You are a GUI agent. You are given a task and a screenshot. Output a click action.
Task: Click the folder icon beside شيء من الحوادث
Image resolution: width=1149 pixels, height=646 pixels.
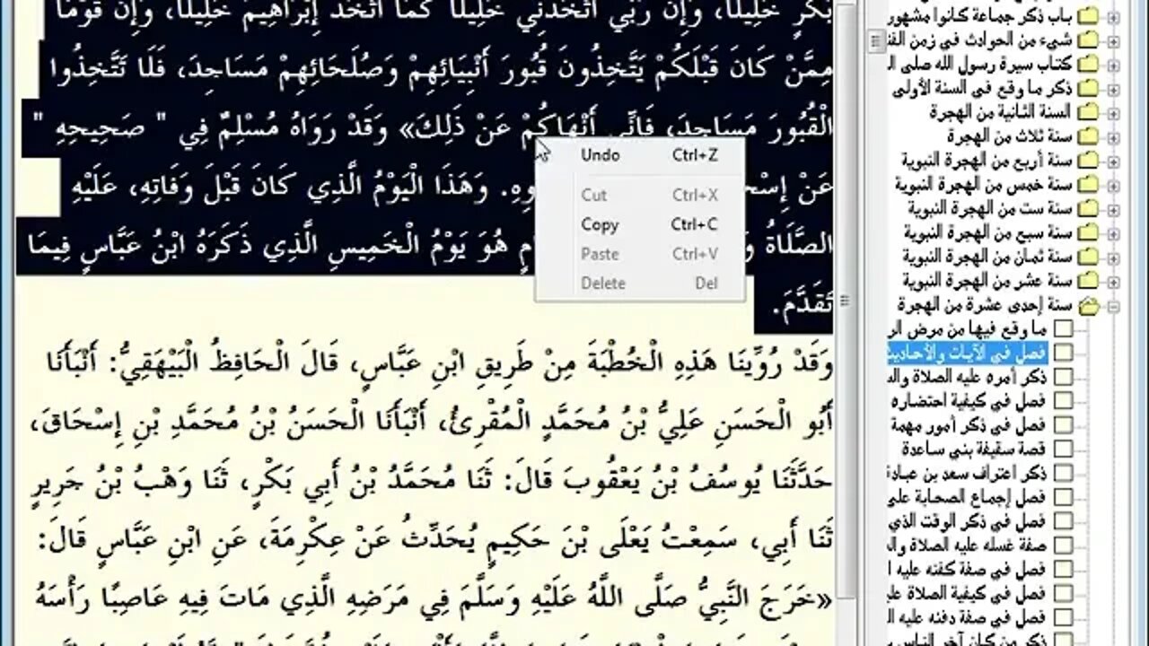1090,40
